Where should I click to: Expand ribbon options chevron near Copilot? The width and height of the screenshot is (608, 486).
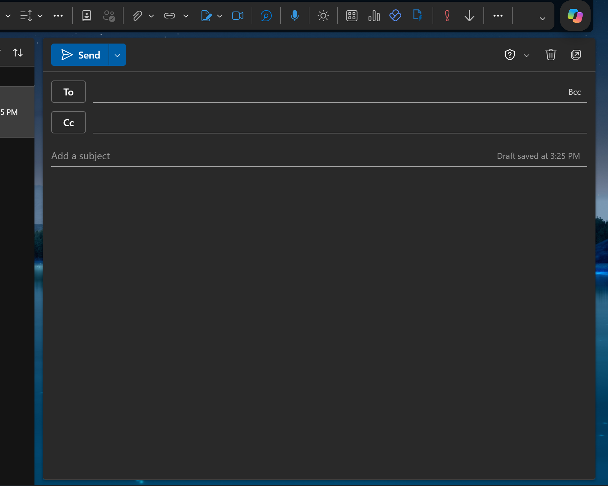(543, 18)
